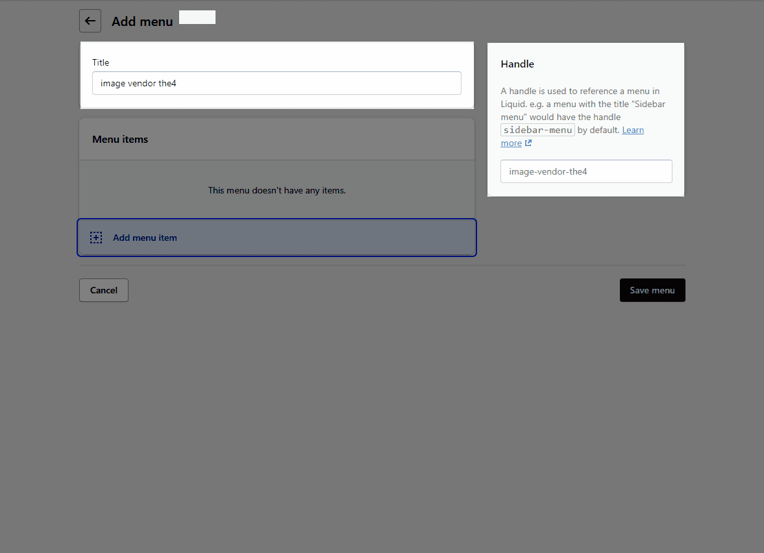
Task: Click the dashed plus icon beside Add menu item
Action: point(96,238)
